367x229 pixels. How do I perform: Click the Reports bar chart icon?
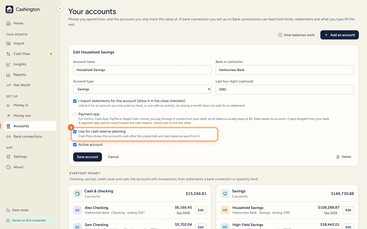click(8, 75)
